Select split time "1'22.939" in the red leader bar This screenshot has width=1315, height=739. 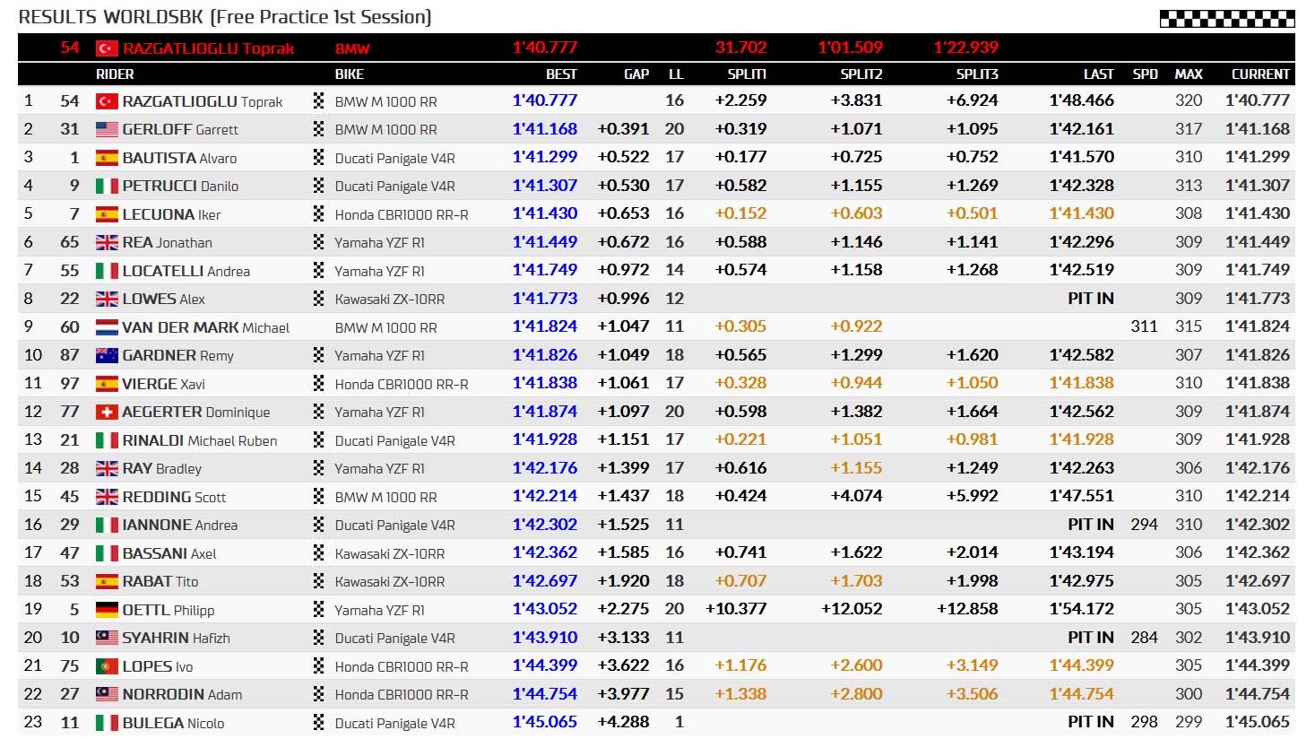(x=966, y=48)
